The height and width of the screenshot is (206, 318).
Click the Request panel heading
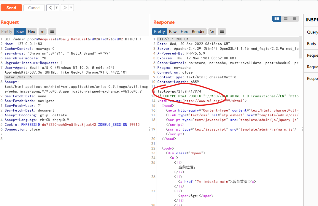(9, 22)
